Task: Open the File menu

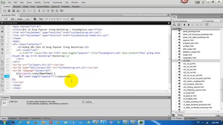Action: pos(9,2)
